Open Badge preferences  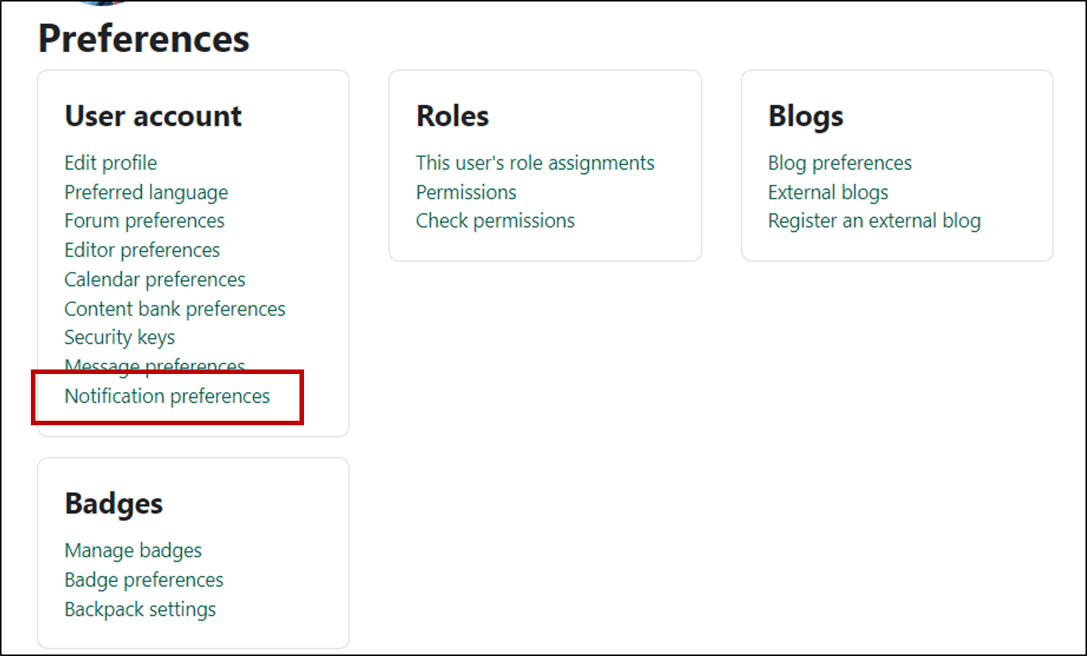pos(143,579)
